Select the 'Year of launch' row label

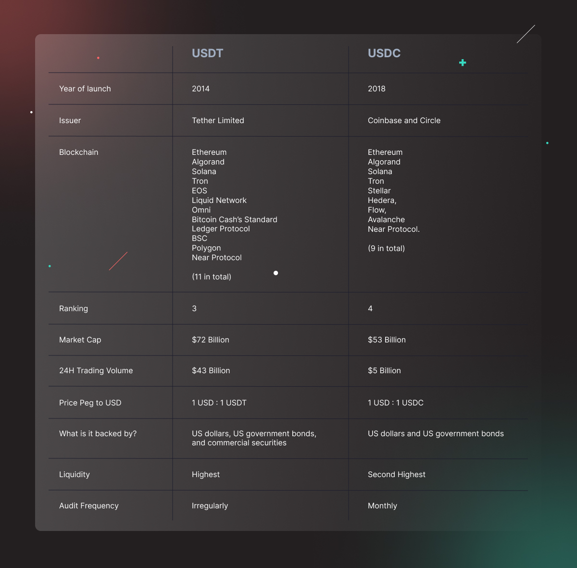85,88
